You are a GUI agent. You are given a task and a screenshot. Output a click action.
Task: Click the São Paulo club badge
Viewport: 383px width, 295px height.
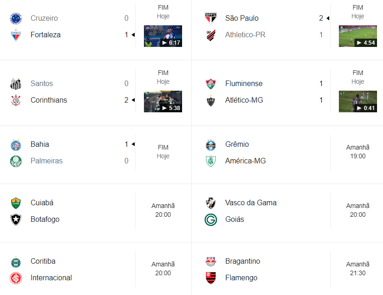[x=211, y=18]
